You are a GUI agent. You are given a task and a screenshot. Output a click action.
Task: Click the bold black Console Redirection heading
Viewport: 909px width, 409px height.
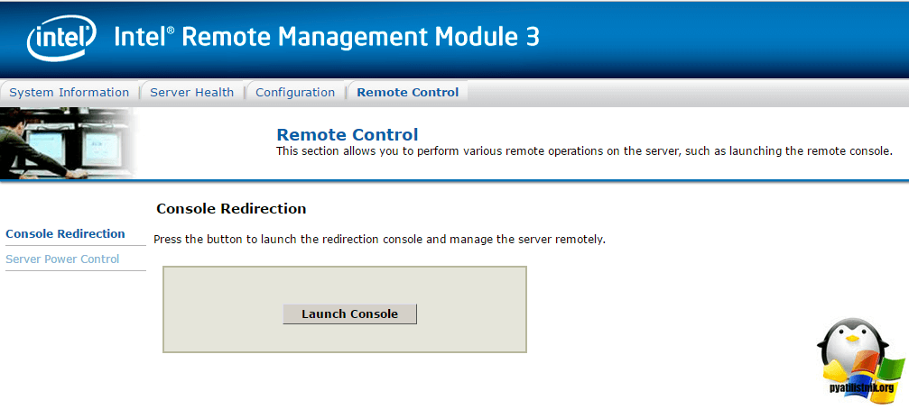tap(231, 209)
